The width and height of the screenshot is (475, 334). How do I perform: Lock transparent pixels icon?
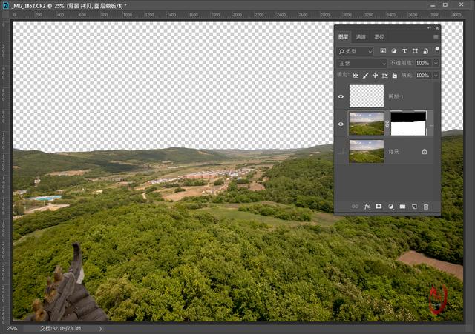tap(356, 76)
